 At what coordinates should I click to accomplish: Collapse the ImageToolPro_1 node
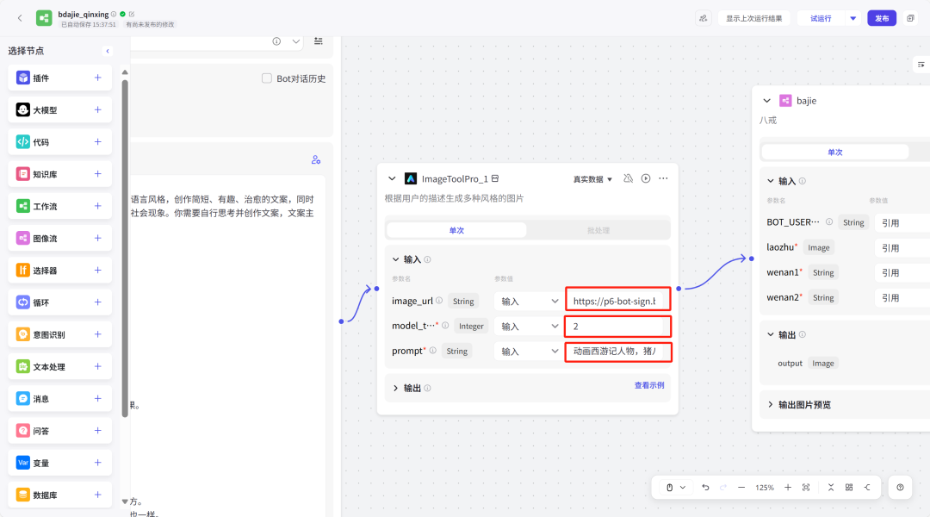click(392, 178)
